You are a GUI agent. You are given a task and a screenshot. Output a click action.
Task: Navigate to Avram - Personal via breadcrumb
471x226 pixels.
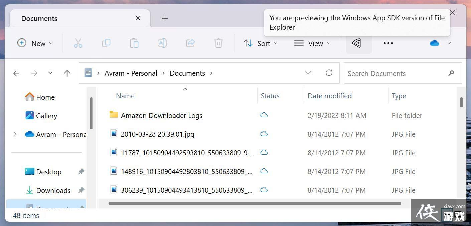pyautogui.click(x=131, y=73)
